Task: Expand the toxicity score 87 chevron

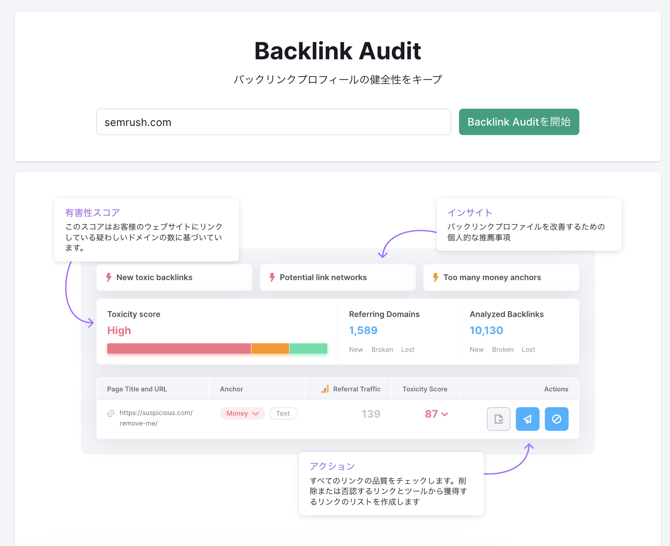Action: tap(445, 414)
